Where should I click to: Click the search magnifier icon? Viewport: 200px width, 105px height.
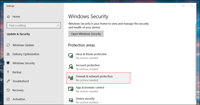pyautogui.click(x=58, y=25)
